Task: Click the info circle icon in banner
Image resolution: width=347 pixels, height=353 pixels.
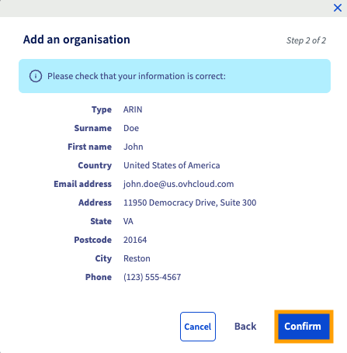Action: (x=36, y=76)
